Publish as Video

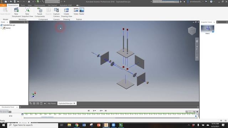coord(76,11)
